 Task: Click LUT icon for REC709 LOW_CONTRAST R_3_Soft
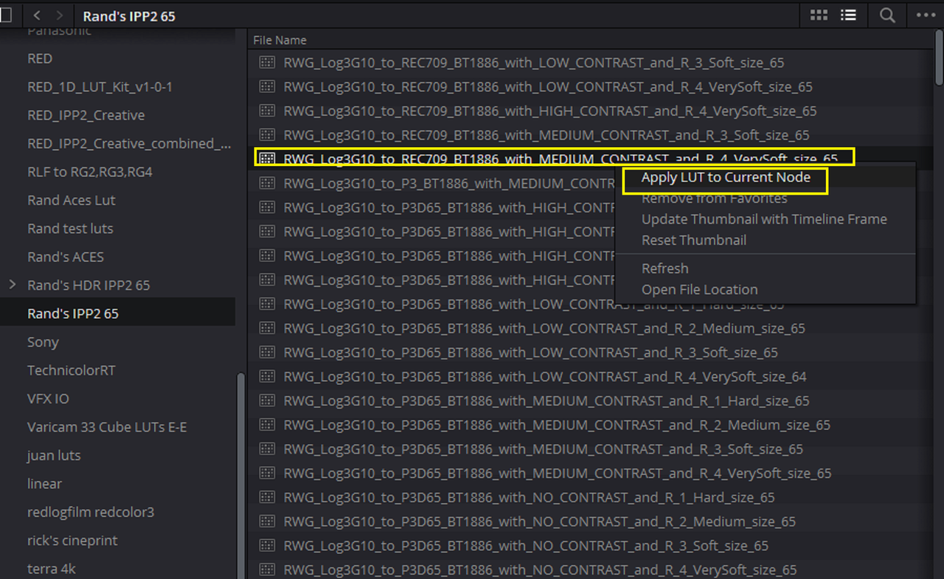click(267, 63)
